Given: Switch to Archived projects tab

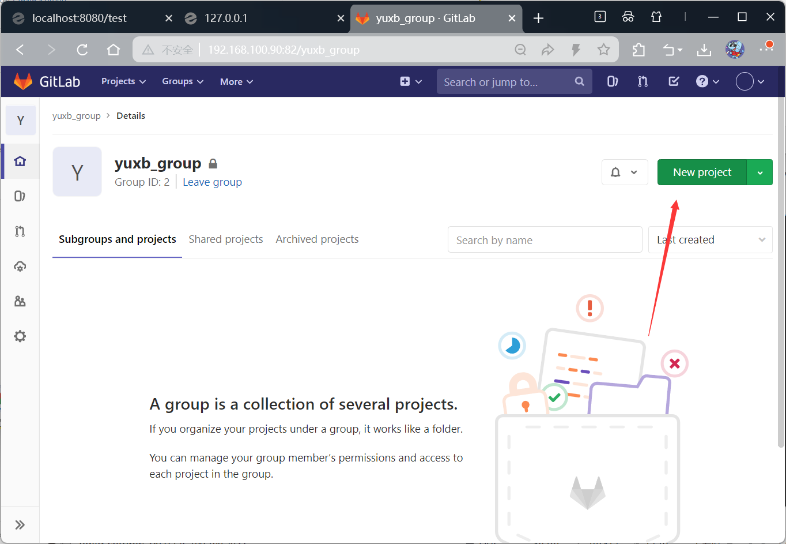Looking at the screenshot, I should [317, 239].
